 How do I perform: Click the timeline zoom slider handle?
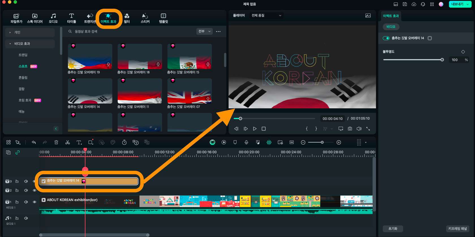click(322, 142)
